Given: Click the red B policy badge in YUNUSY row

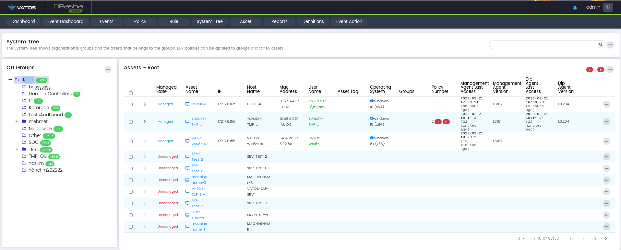Looking at the screenshot, I should (x=446, y=122).
